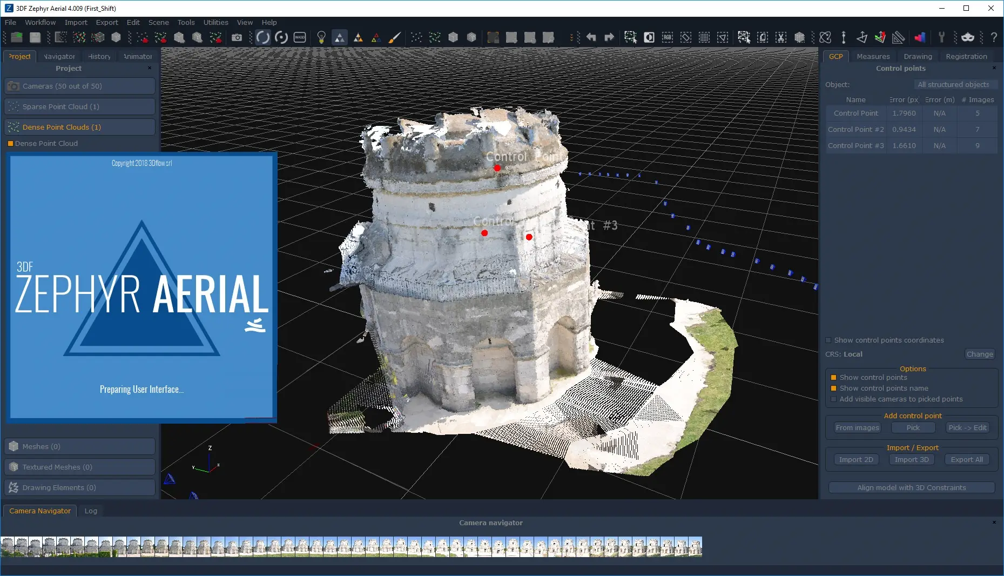Screen dimensions: 1004x576
Task: Enable Add visible cameras to picked points
Action: [x=833, y=399]
